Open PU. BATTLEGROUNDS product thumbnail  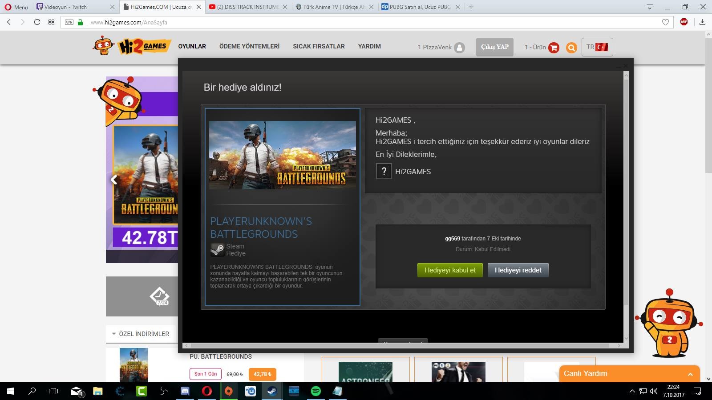[133, 365]
